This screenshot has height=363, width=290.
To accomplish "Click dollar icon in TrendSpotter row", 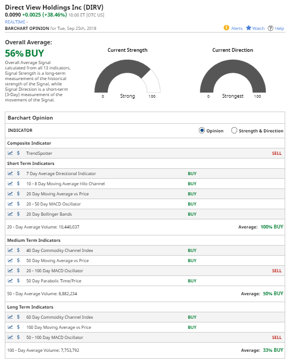I will pos(18,153).
